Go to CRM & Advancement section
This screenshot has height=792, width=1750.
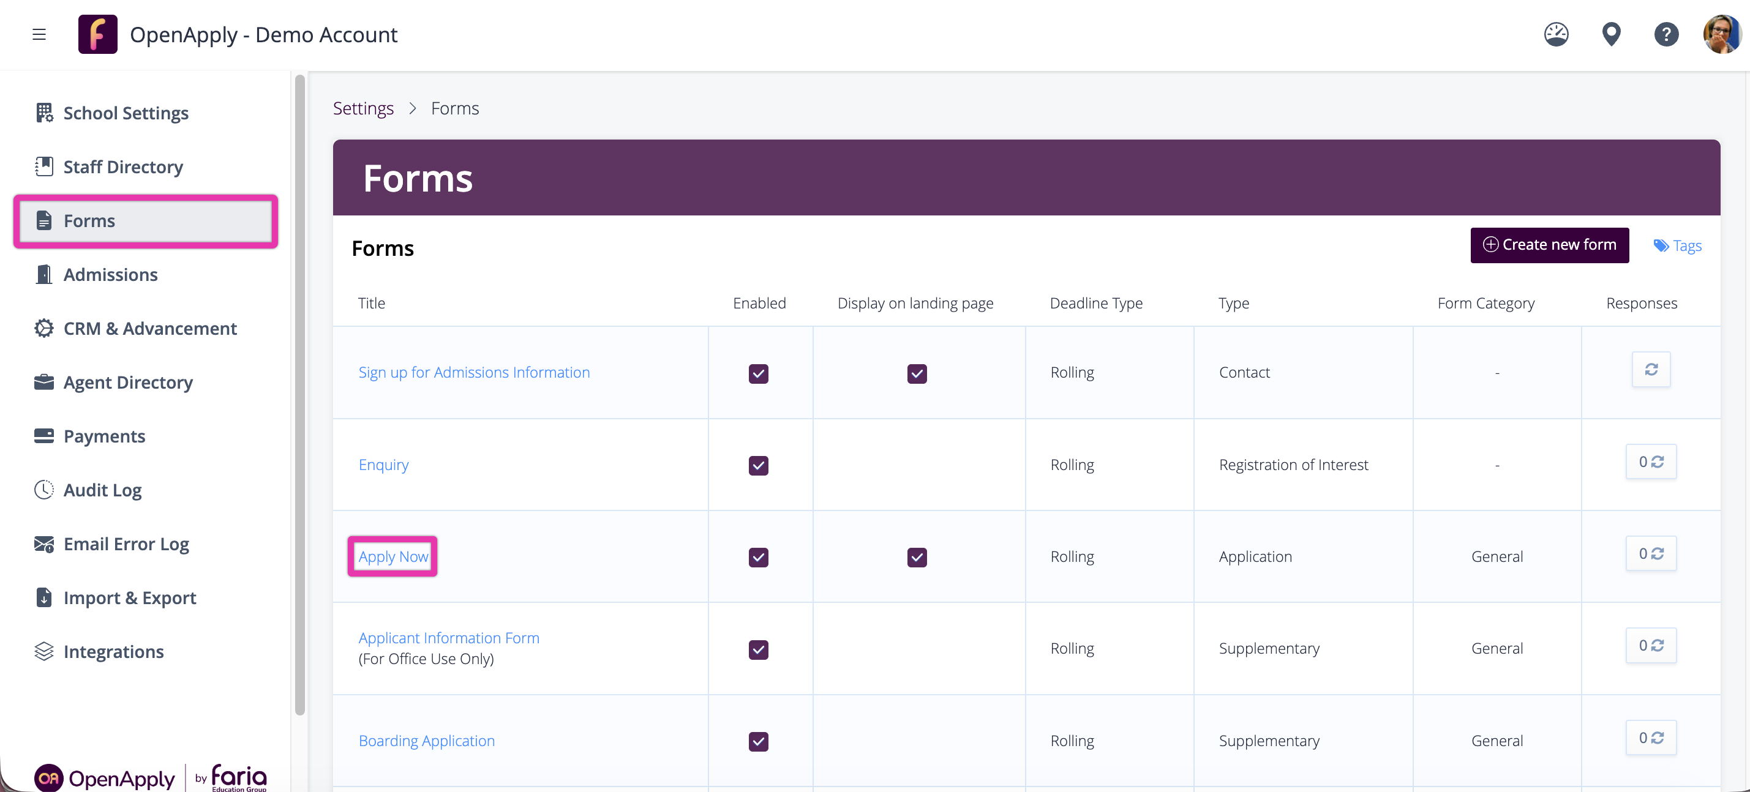(149, 329)
